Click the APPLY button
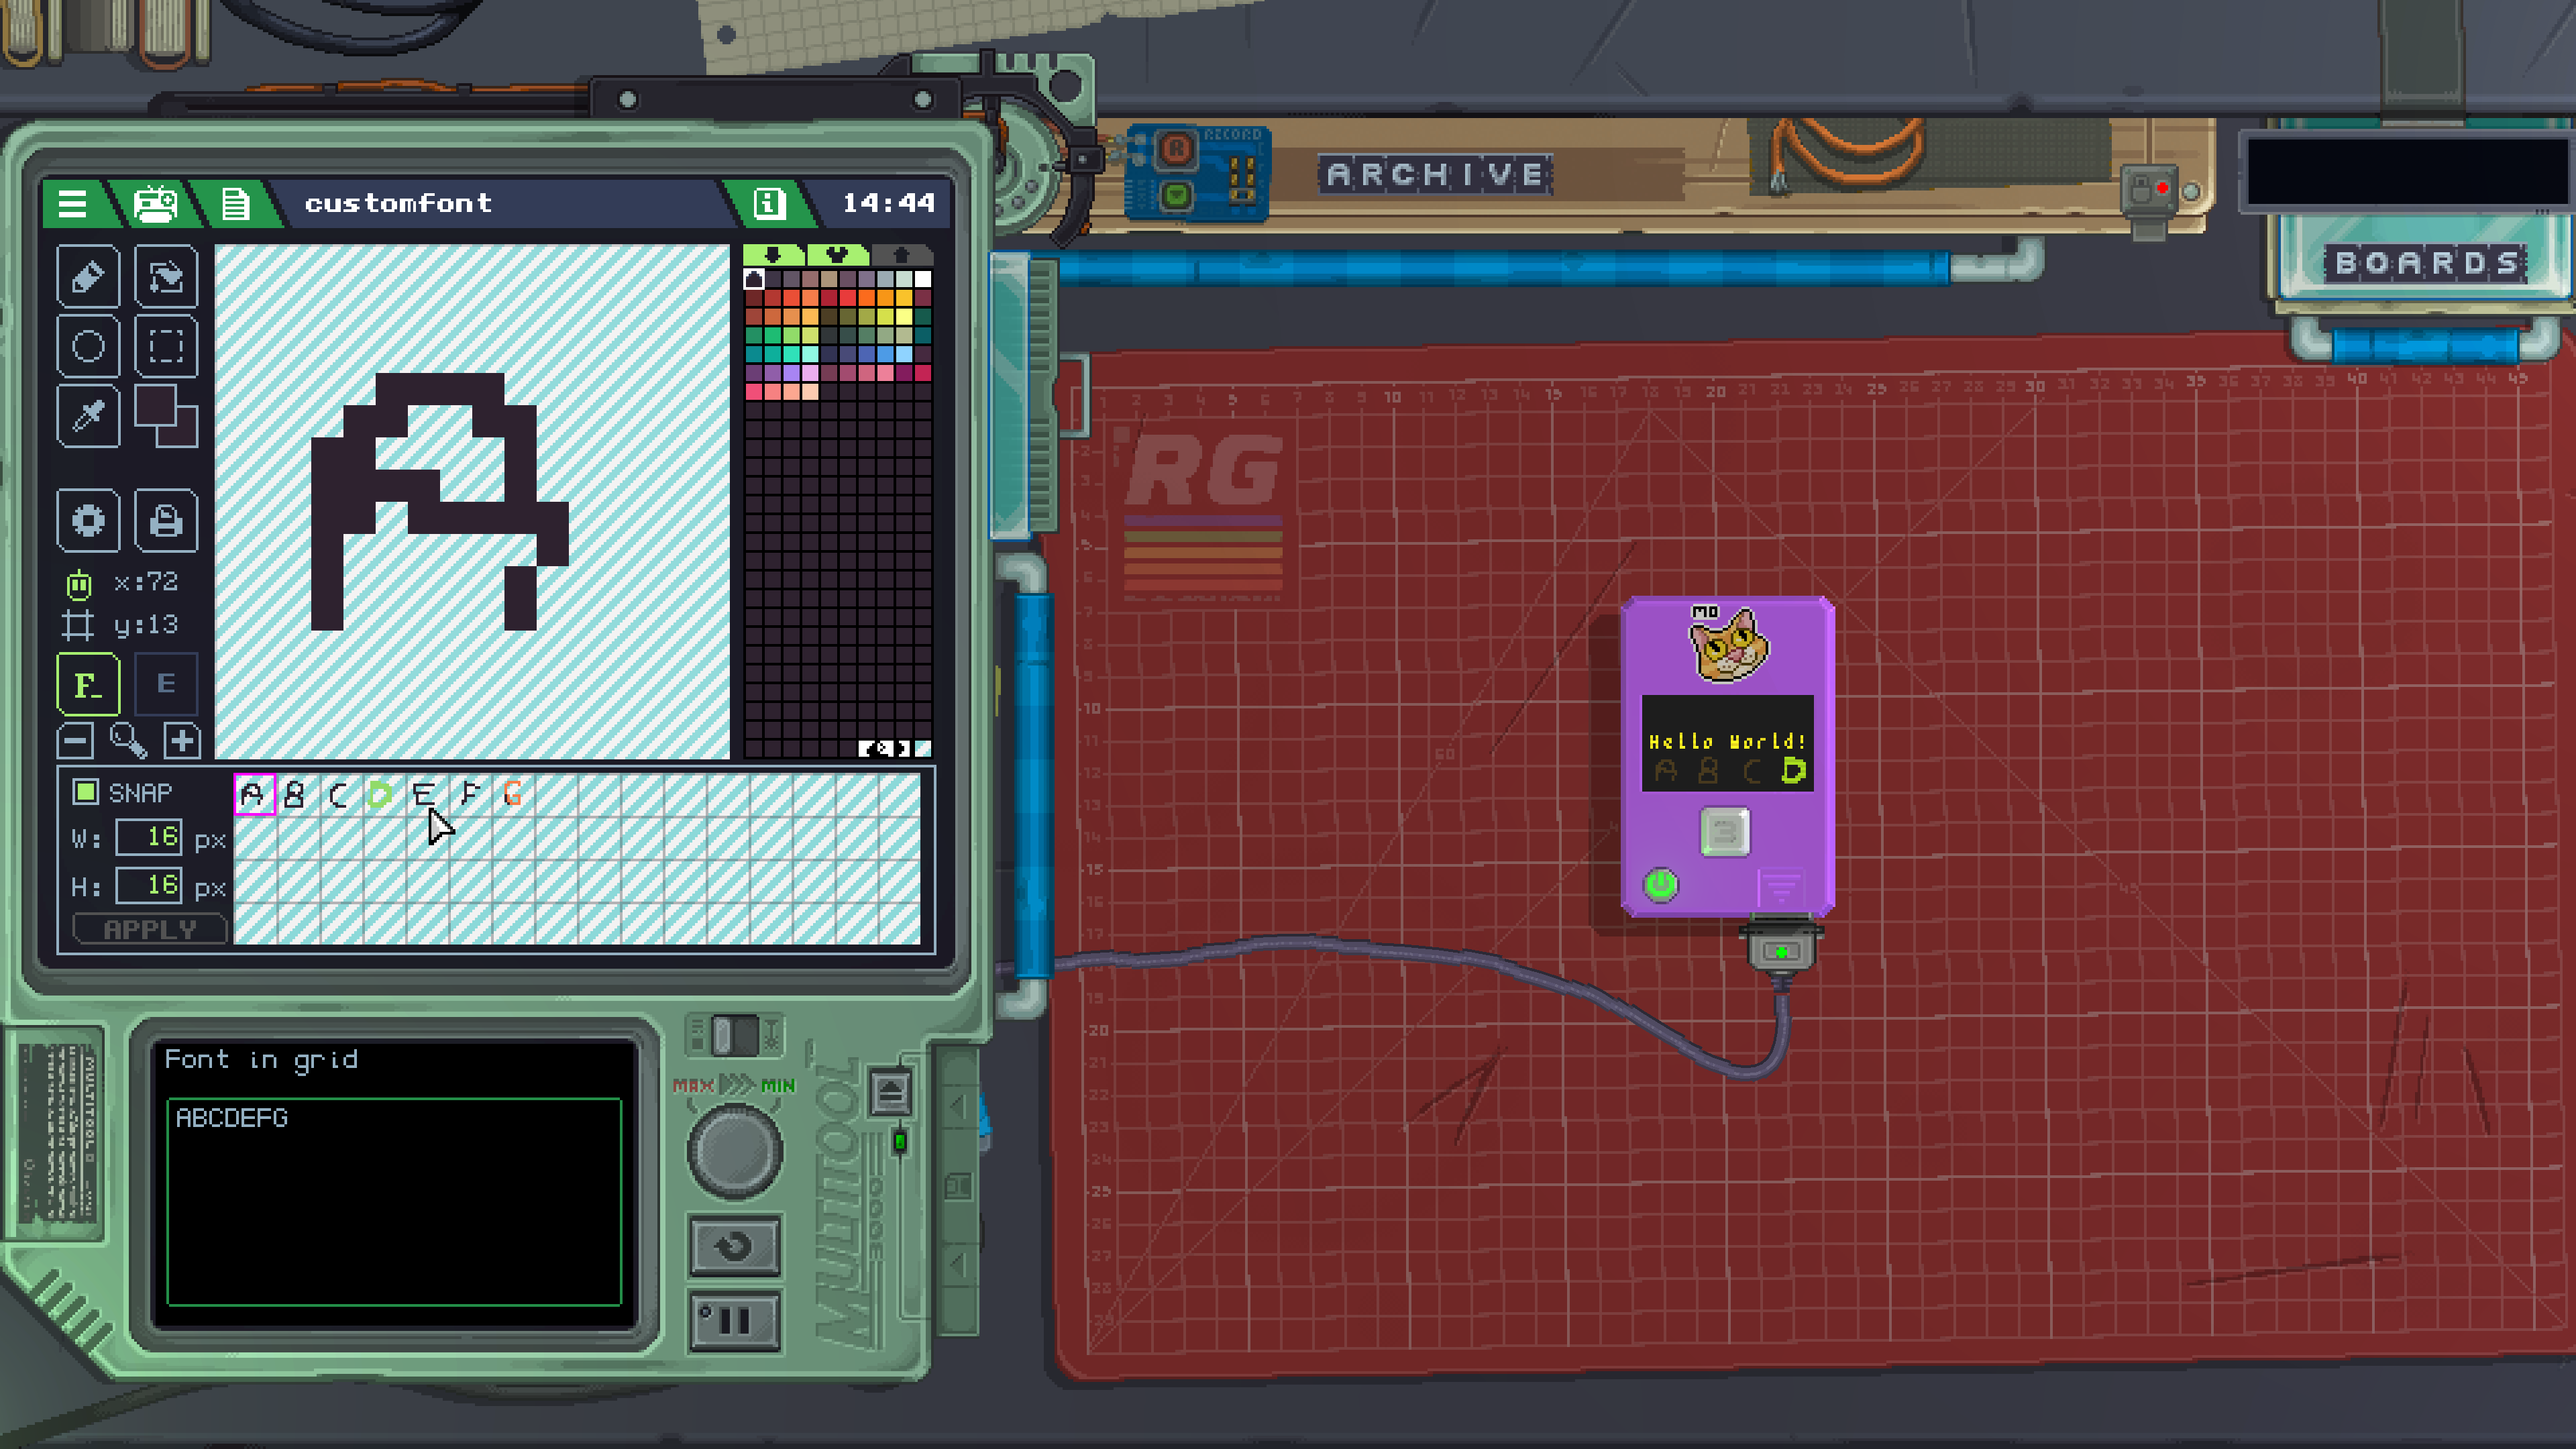 click(150, 929)
